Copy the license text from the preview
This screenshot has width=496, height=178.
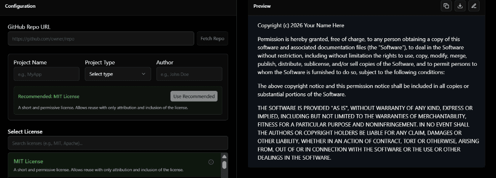click(446, 6)
